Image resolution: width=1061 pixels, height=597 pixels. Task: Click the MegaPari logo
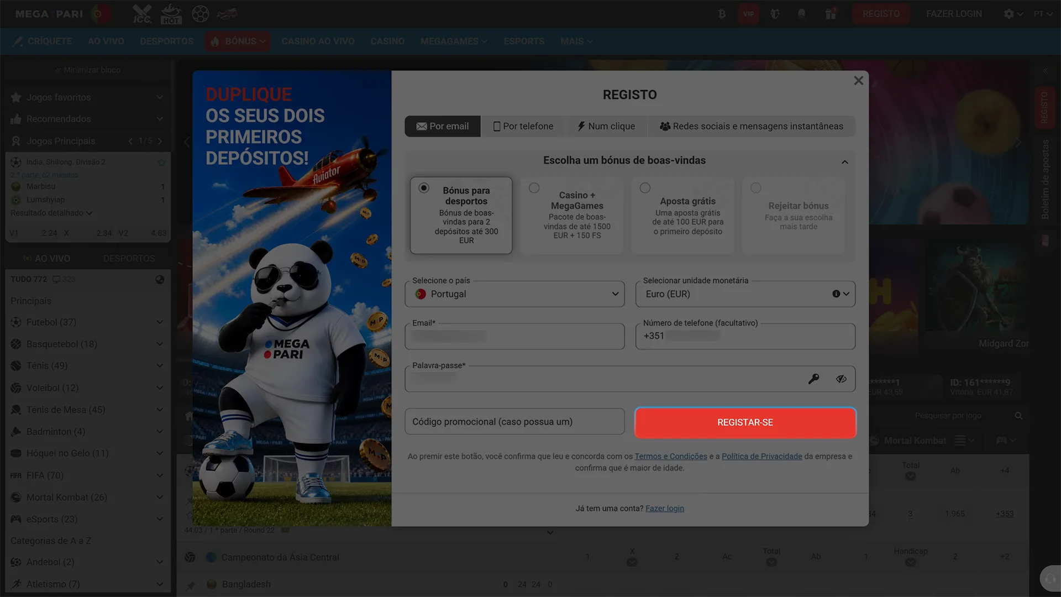(x=49, y=14)
